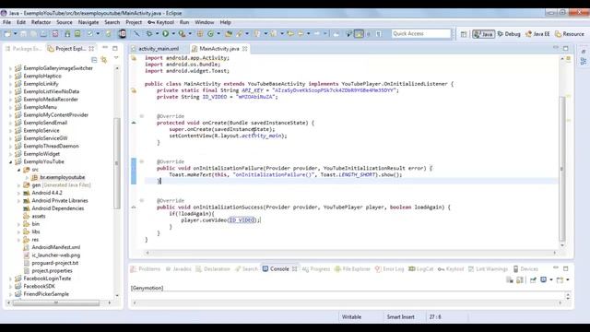Open the Source menu
590x332 pixels.
tap(65, 22)
